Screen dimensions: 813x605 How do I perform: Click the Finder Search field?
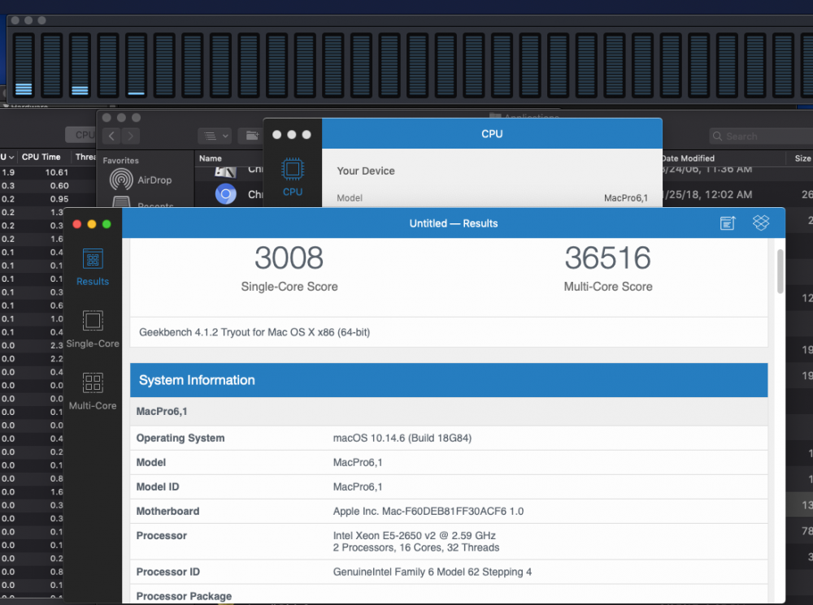click(761, 136)
